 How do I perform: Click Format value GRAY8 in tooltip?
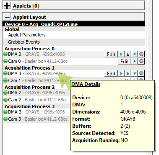point(128,119)
